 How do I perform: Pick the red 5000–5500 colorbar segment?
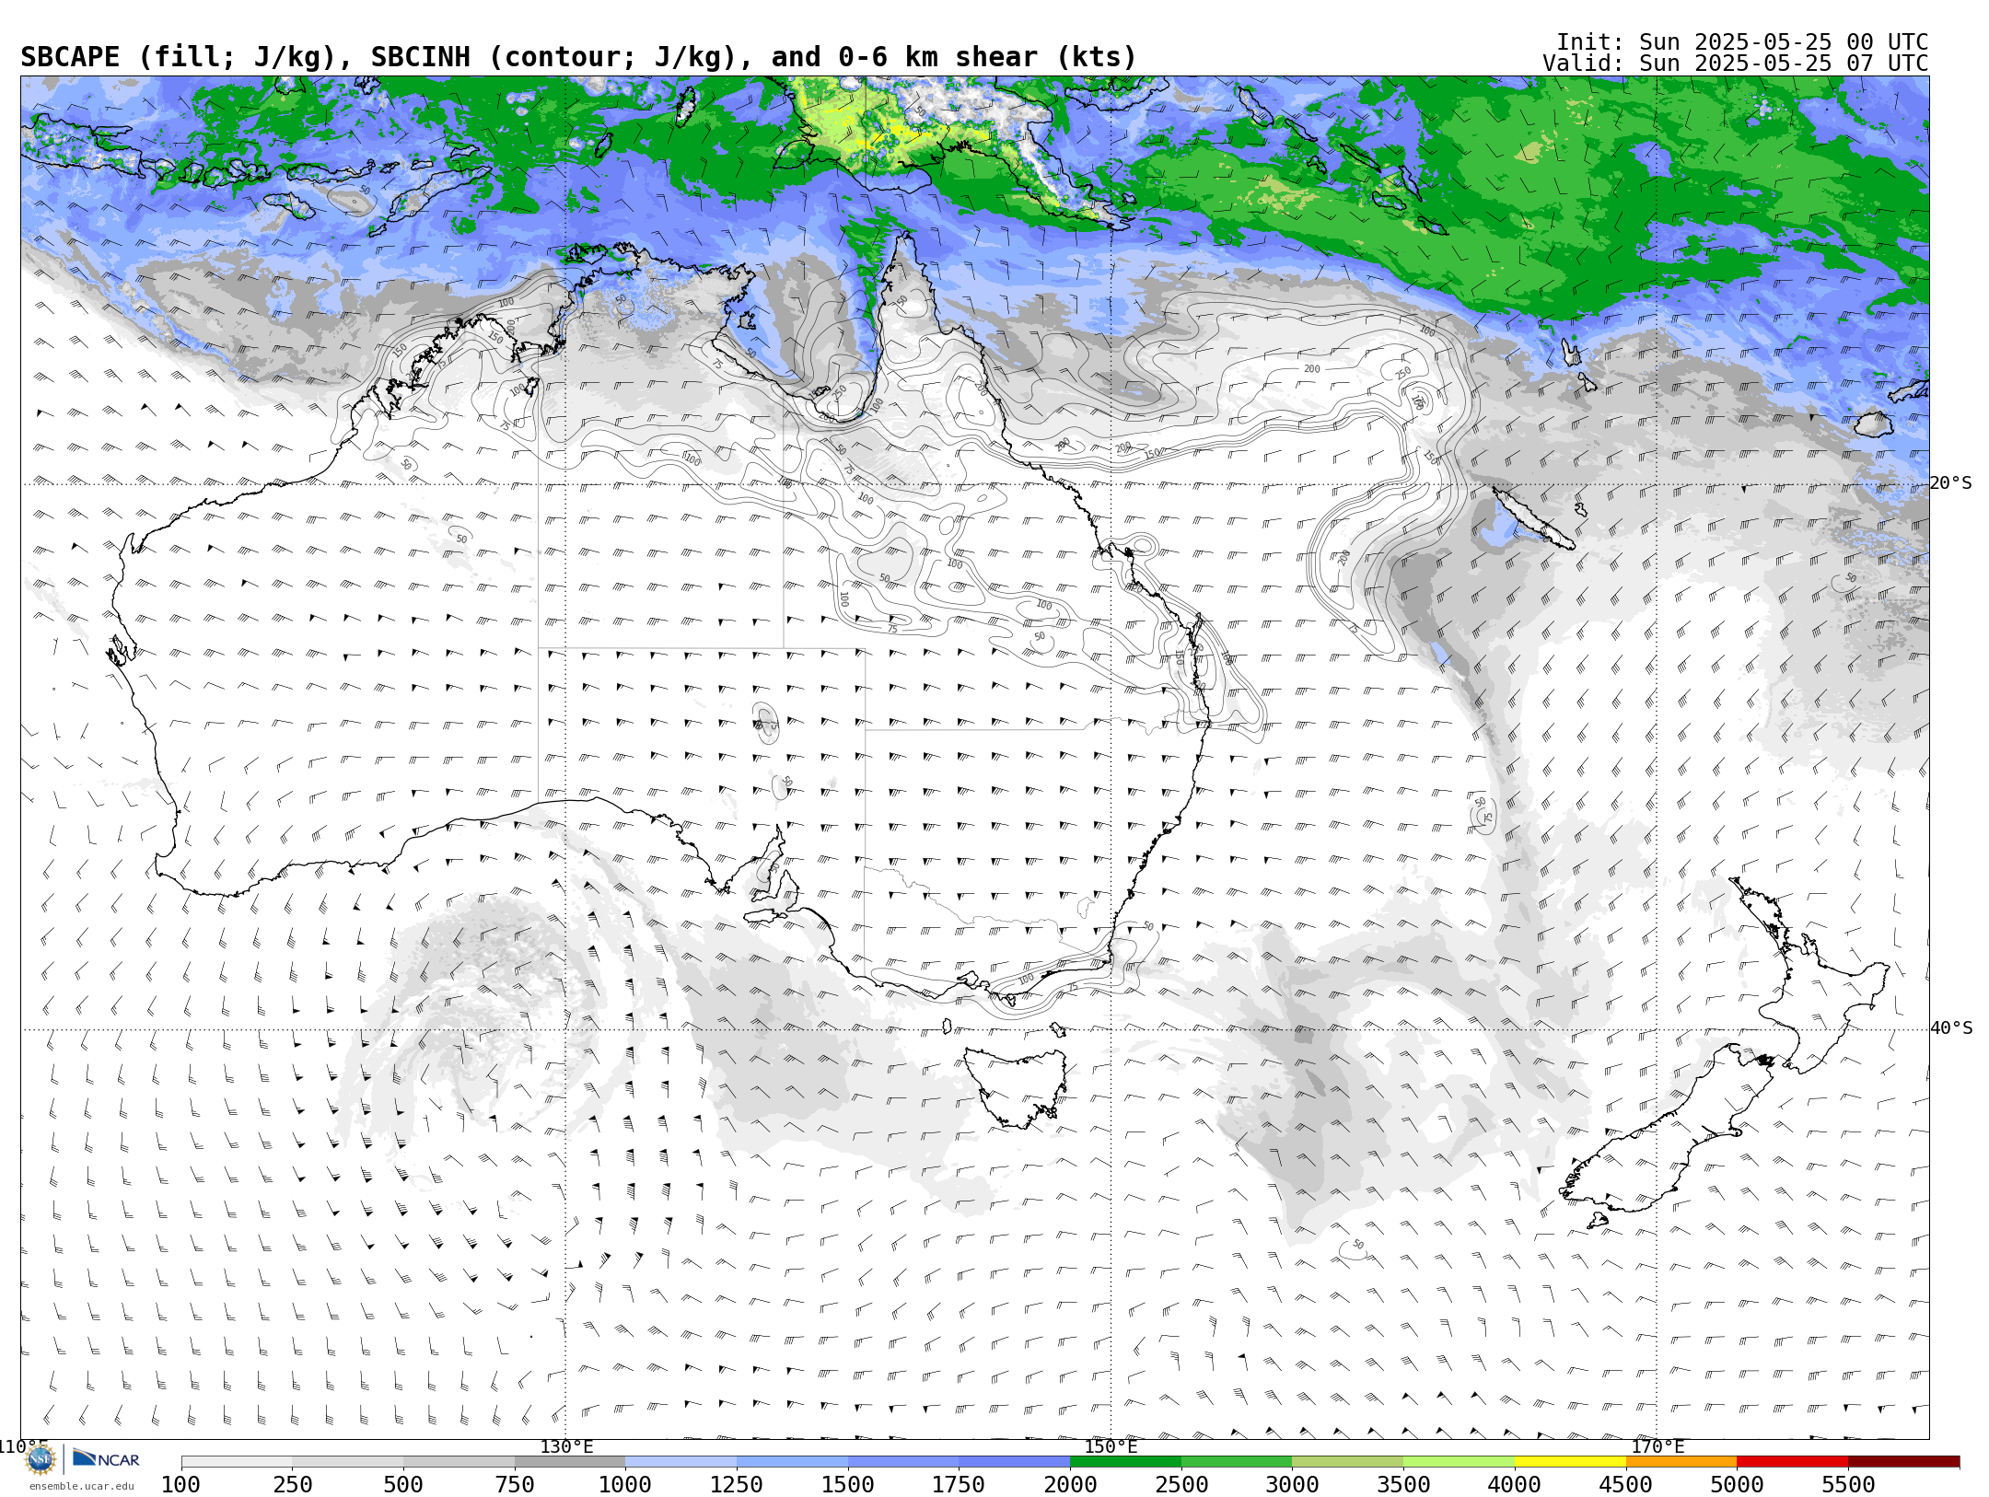[1792, 1462]
